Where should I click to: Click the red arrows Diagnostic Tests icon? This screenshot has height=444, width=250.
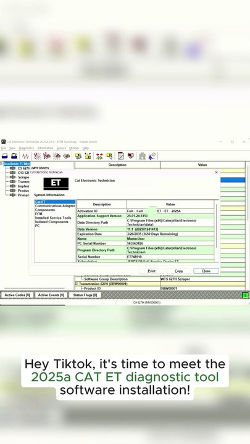(99, 156)
